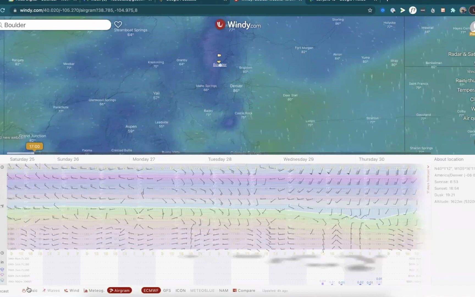Bookmark this page with the star icon
Screen dimensions: 475x297
(x=370, y=10)
